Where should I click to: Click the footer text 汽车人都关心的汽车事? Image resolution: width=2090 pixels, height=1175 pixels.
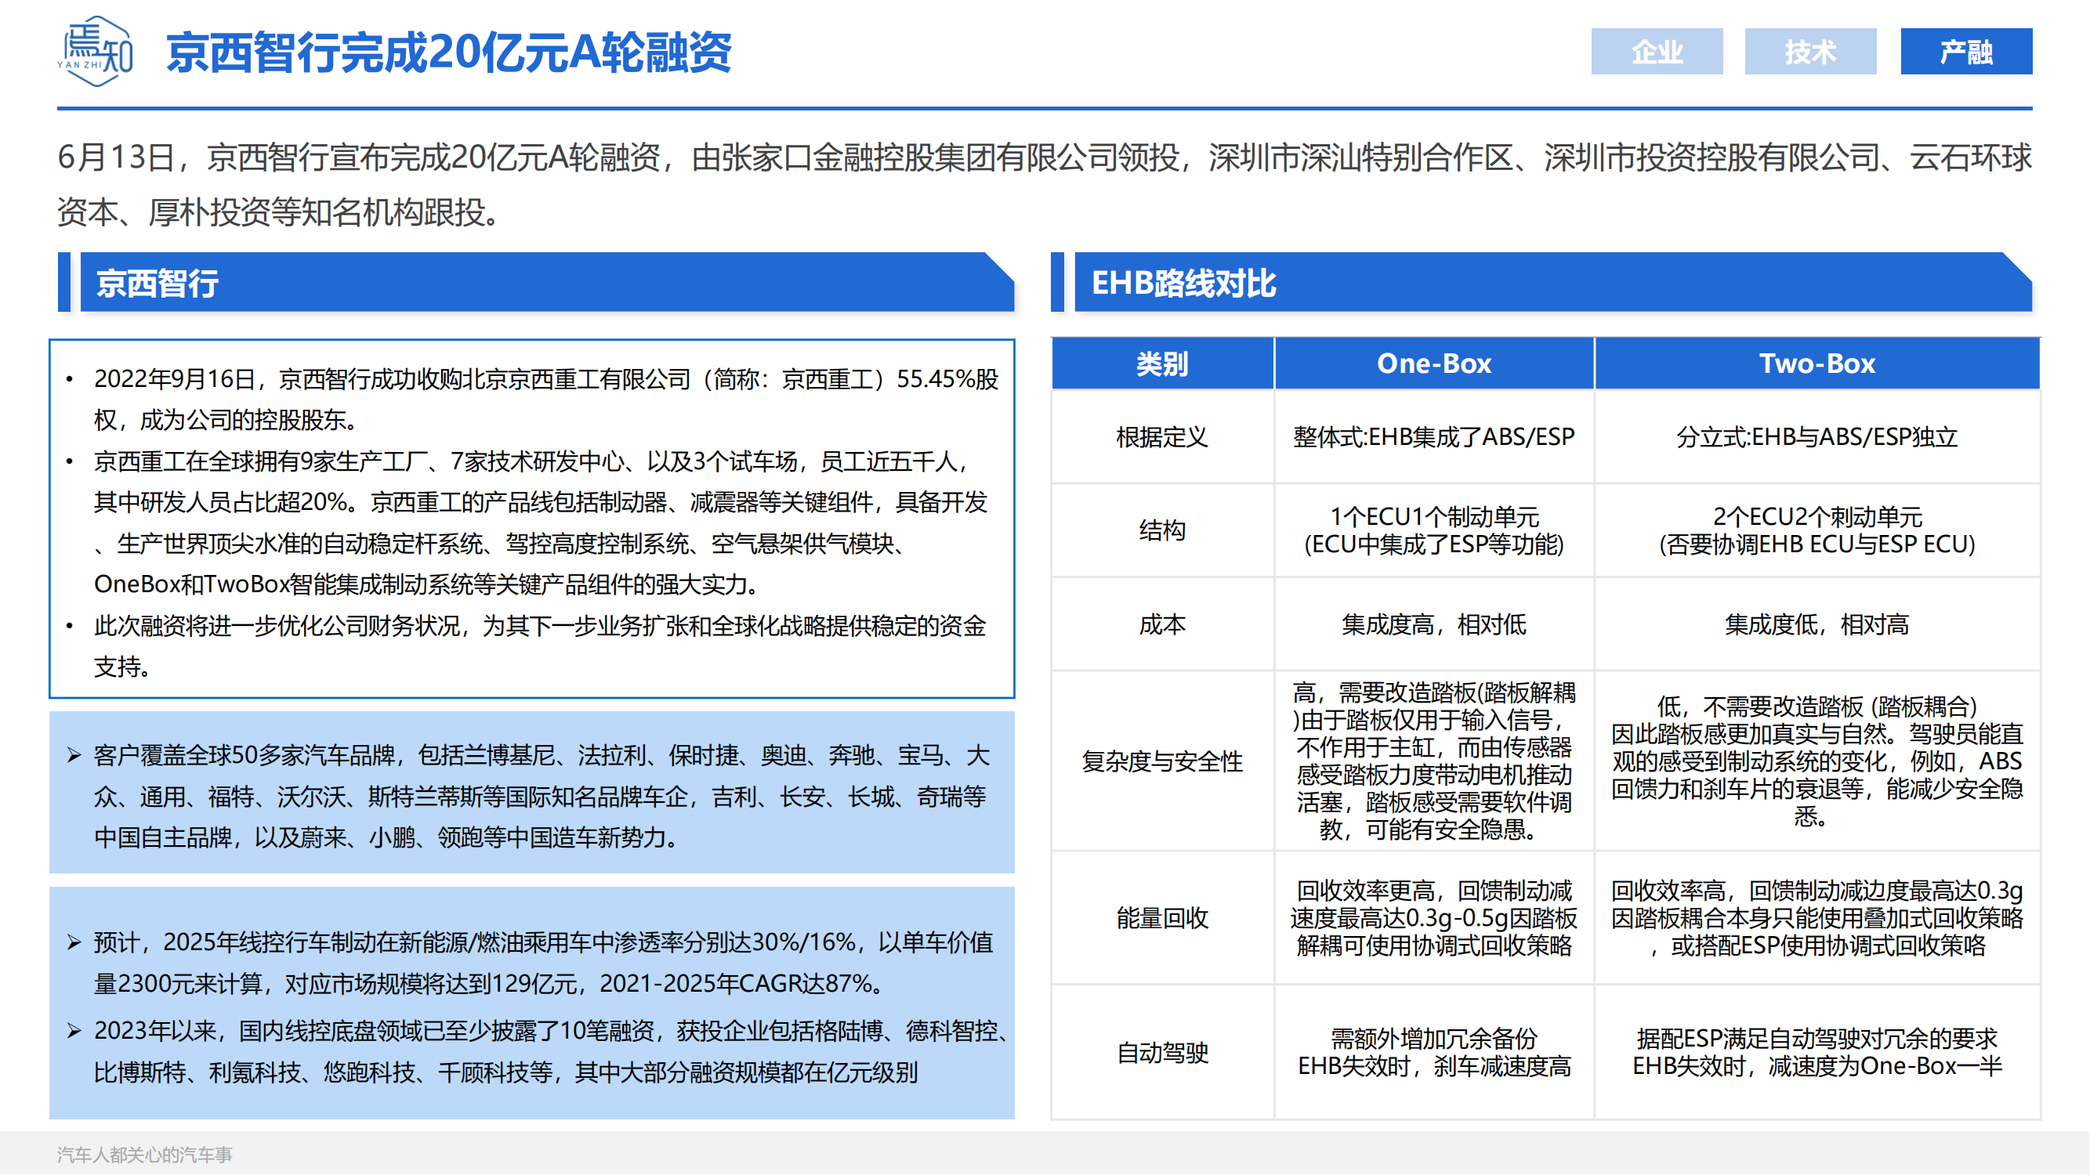click(x=145, y=1154)
